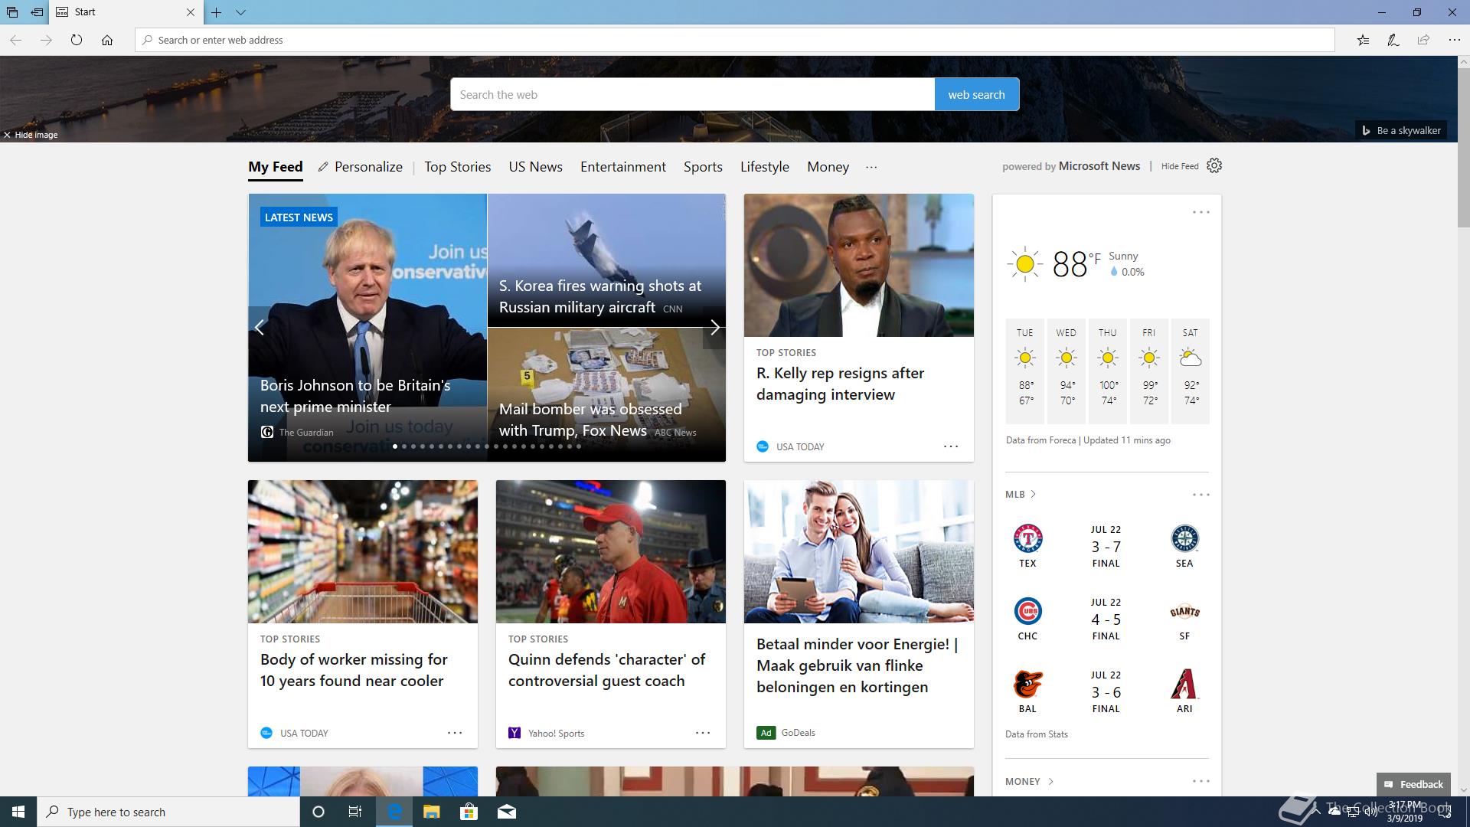The width and height of the screenshot is (1470, 827).
Task: Select TUE forecast column
Action: 1025,371
